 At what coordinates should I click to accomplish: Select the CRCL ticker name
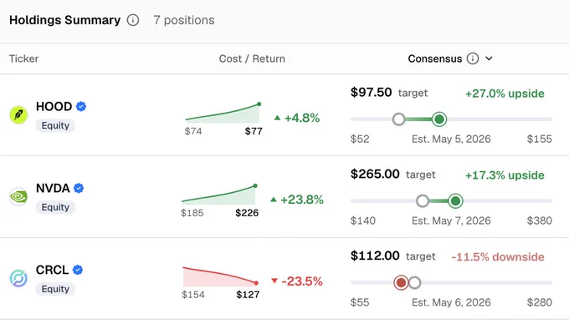click(52, 270)
